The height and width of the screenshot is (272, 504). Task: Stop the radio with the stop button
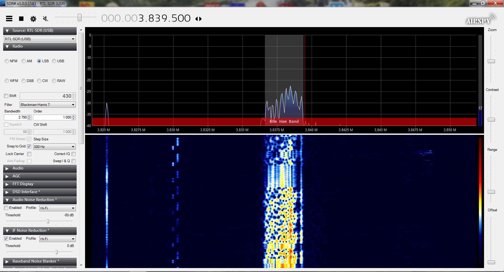pos(21,19)
